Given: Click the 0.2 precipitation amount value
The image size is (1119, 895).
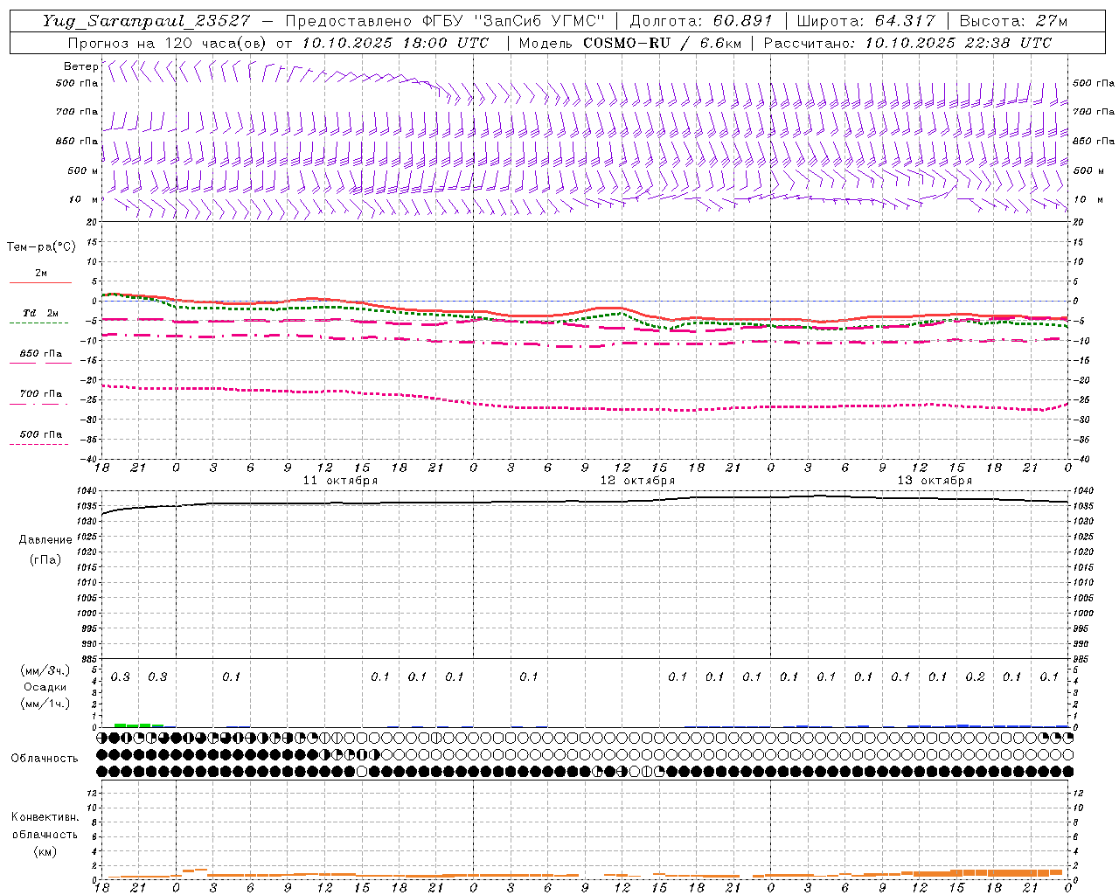Looking at the screenshot, I should coord(975,677).
